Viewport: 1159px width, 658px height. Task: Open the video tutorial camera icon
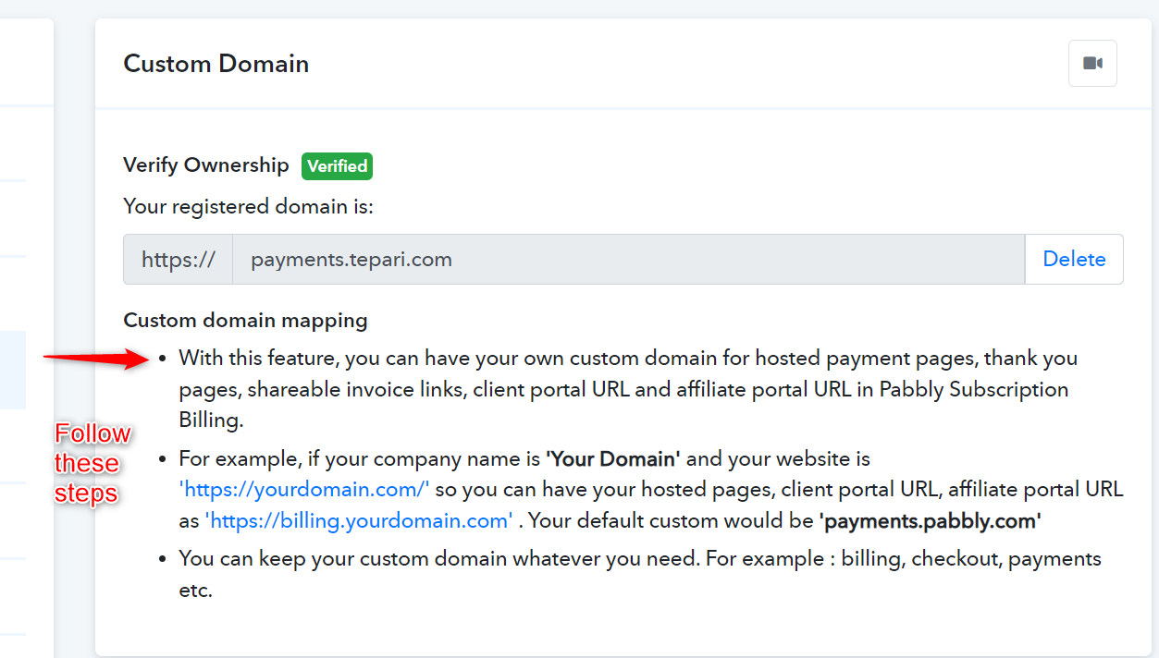tap(1092, 64)
